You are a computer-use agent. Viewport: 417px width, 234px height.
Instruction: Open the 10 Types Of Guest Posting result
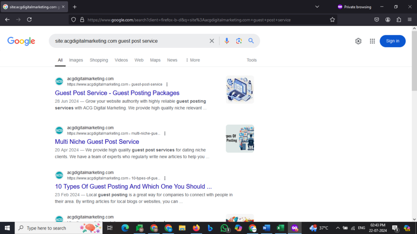click(x=133, y=186)
